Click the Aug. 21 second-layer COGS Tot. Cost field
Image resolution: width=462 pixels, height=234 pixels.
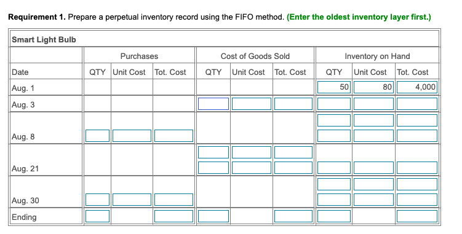[293, 168]
